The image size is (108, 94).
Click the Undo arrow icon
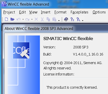[19, 19]
